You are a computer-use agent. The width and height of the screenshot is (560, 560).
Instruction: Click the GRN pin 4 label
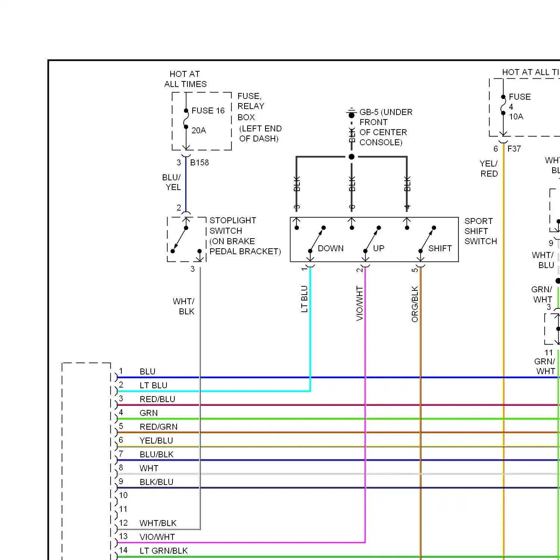coord(149,413)
